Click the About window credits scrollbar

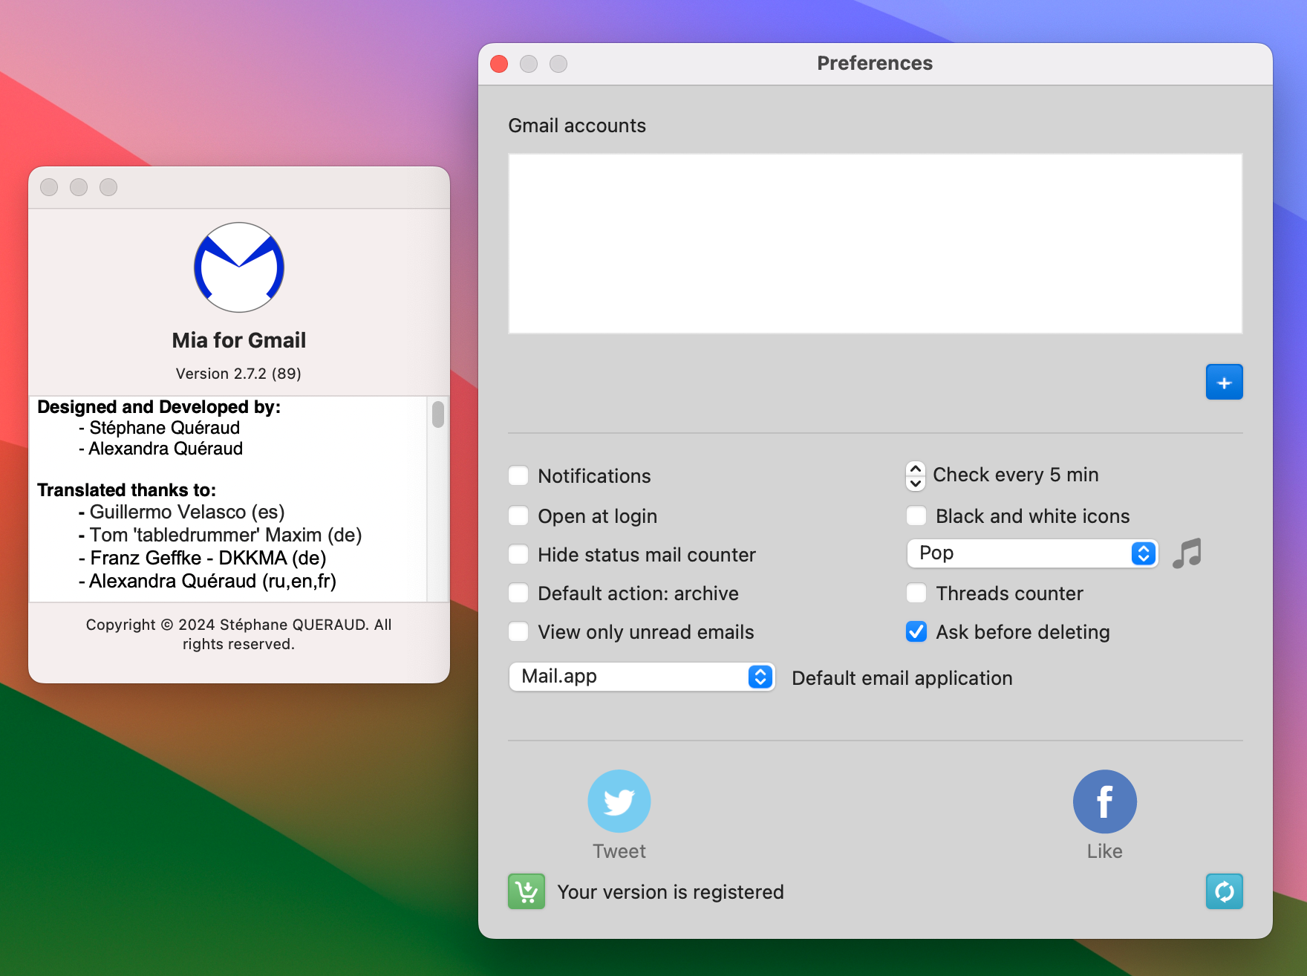(x=438, y=414)
